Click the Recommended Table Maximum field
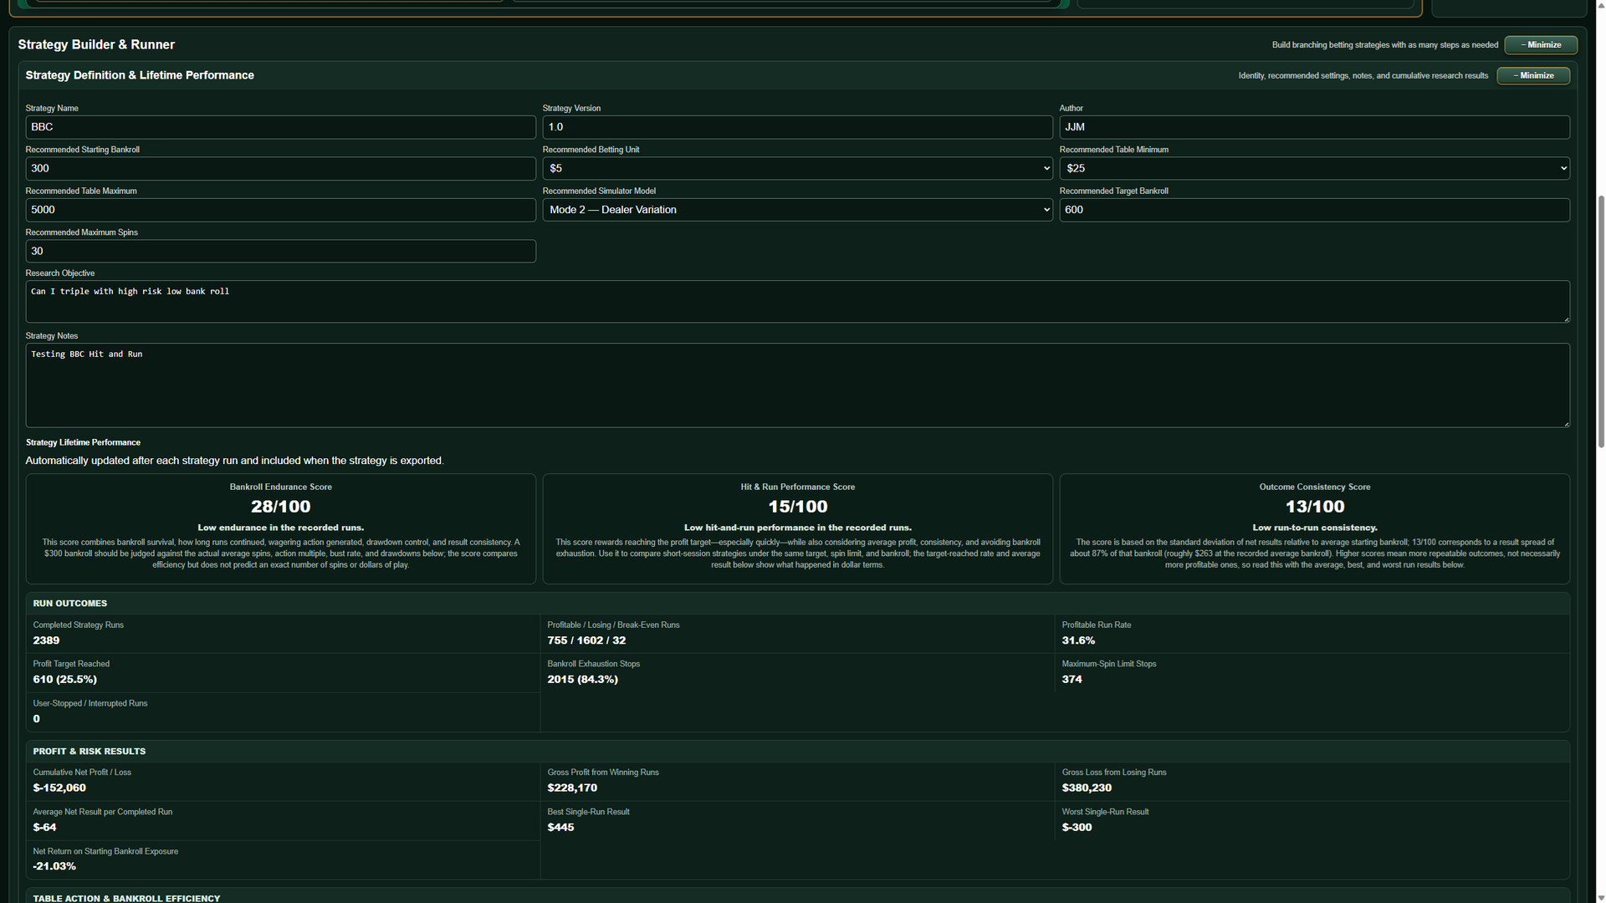 click(x=280, y=210)
